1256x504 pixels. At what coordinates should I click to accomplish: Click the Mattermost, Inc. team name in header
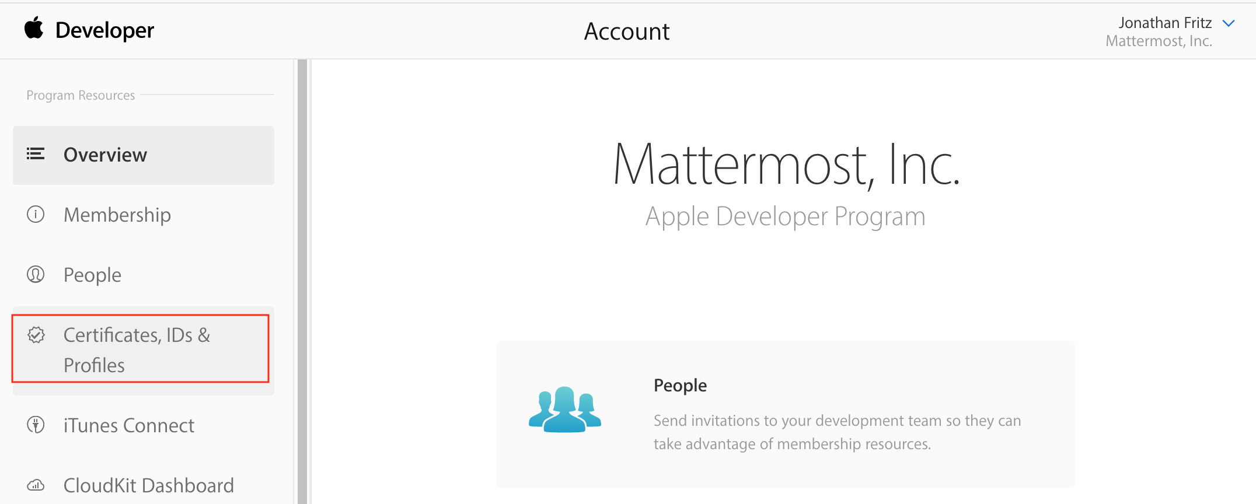click(1159, 41)
